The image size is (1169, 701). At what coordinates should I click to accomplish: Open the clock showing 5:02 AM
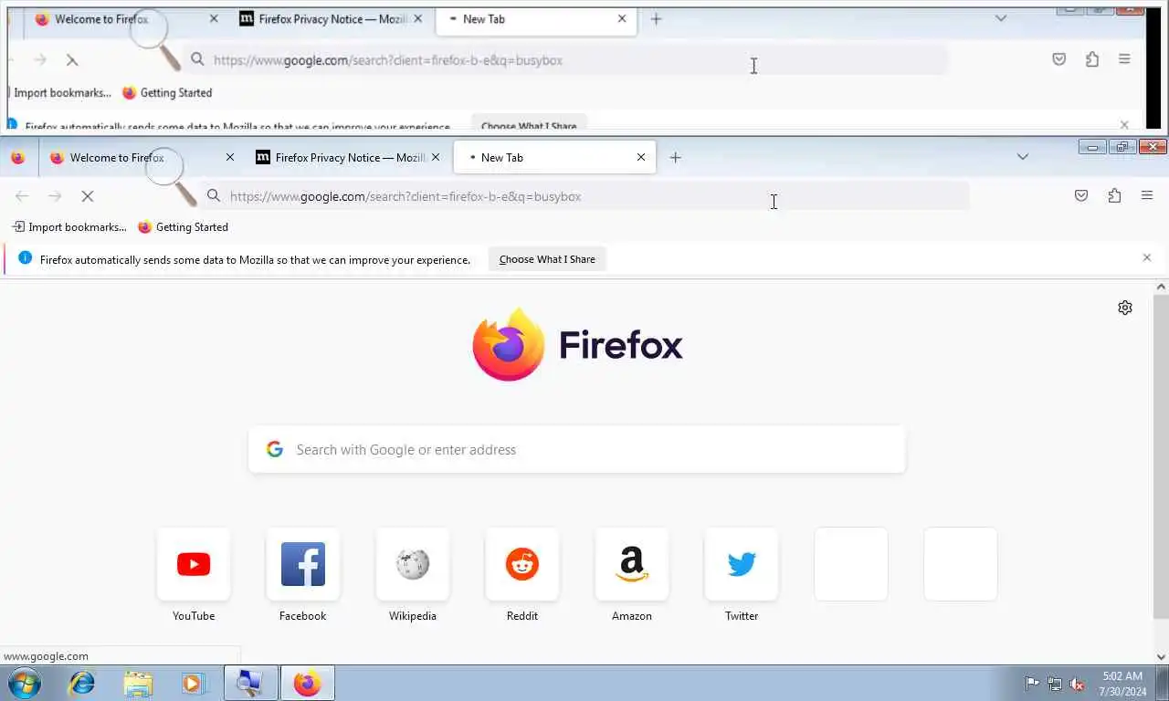click(x=1122, y=684)
